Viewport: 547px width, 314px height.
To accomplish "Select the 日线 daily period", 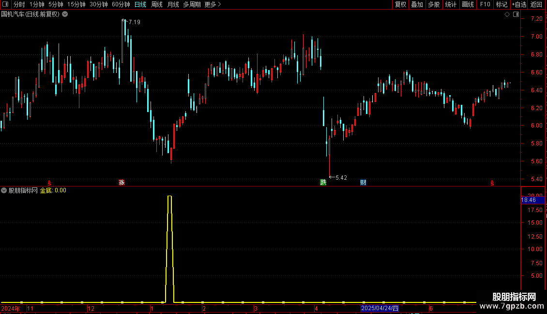I will [x=140, y=4].
